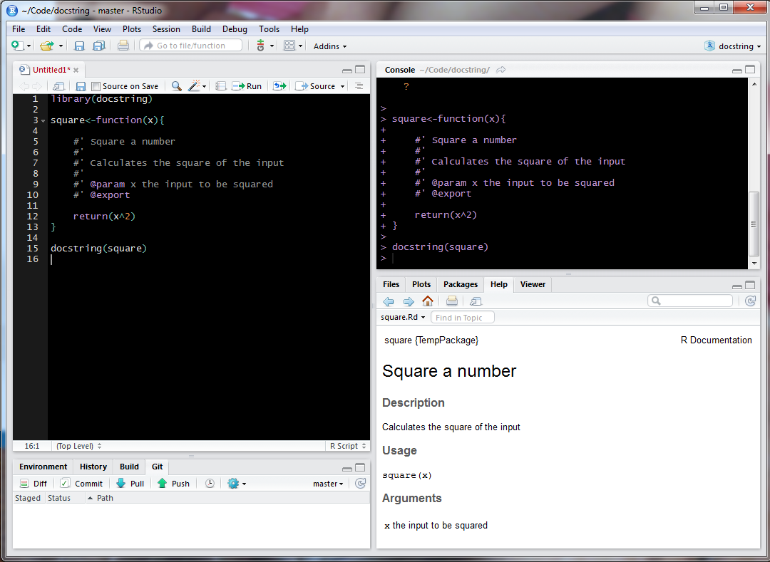Click Save All documents icon
The height and width of the screenshot is (562, 770).
click(99, 46)
